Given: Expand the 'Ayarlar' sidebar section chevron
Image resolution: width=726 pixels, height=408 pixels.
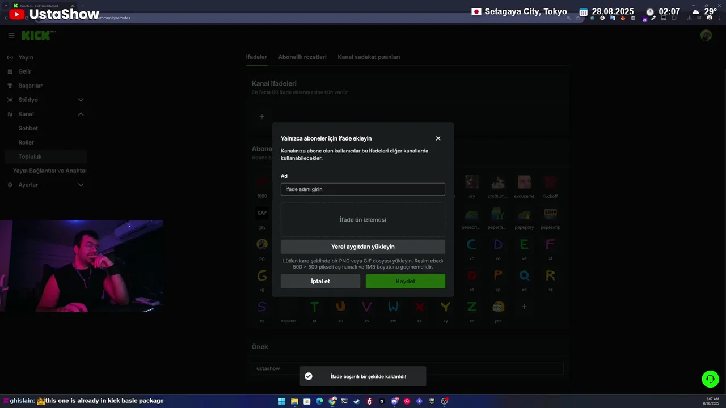Looking at the screenshot, I should pyautogui.click(x=81, y=185).
